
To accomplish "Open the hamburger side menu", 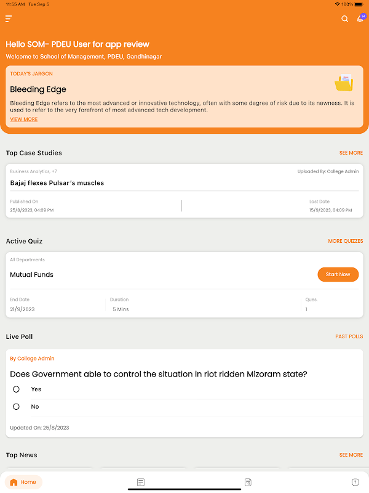I will [8, 19].
